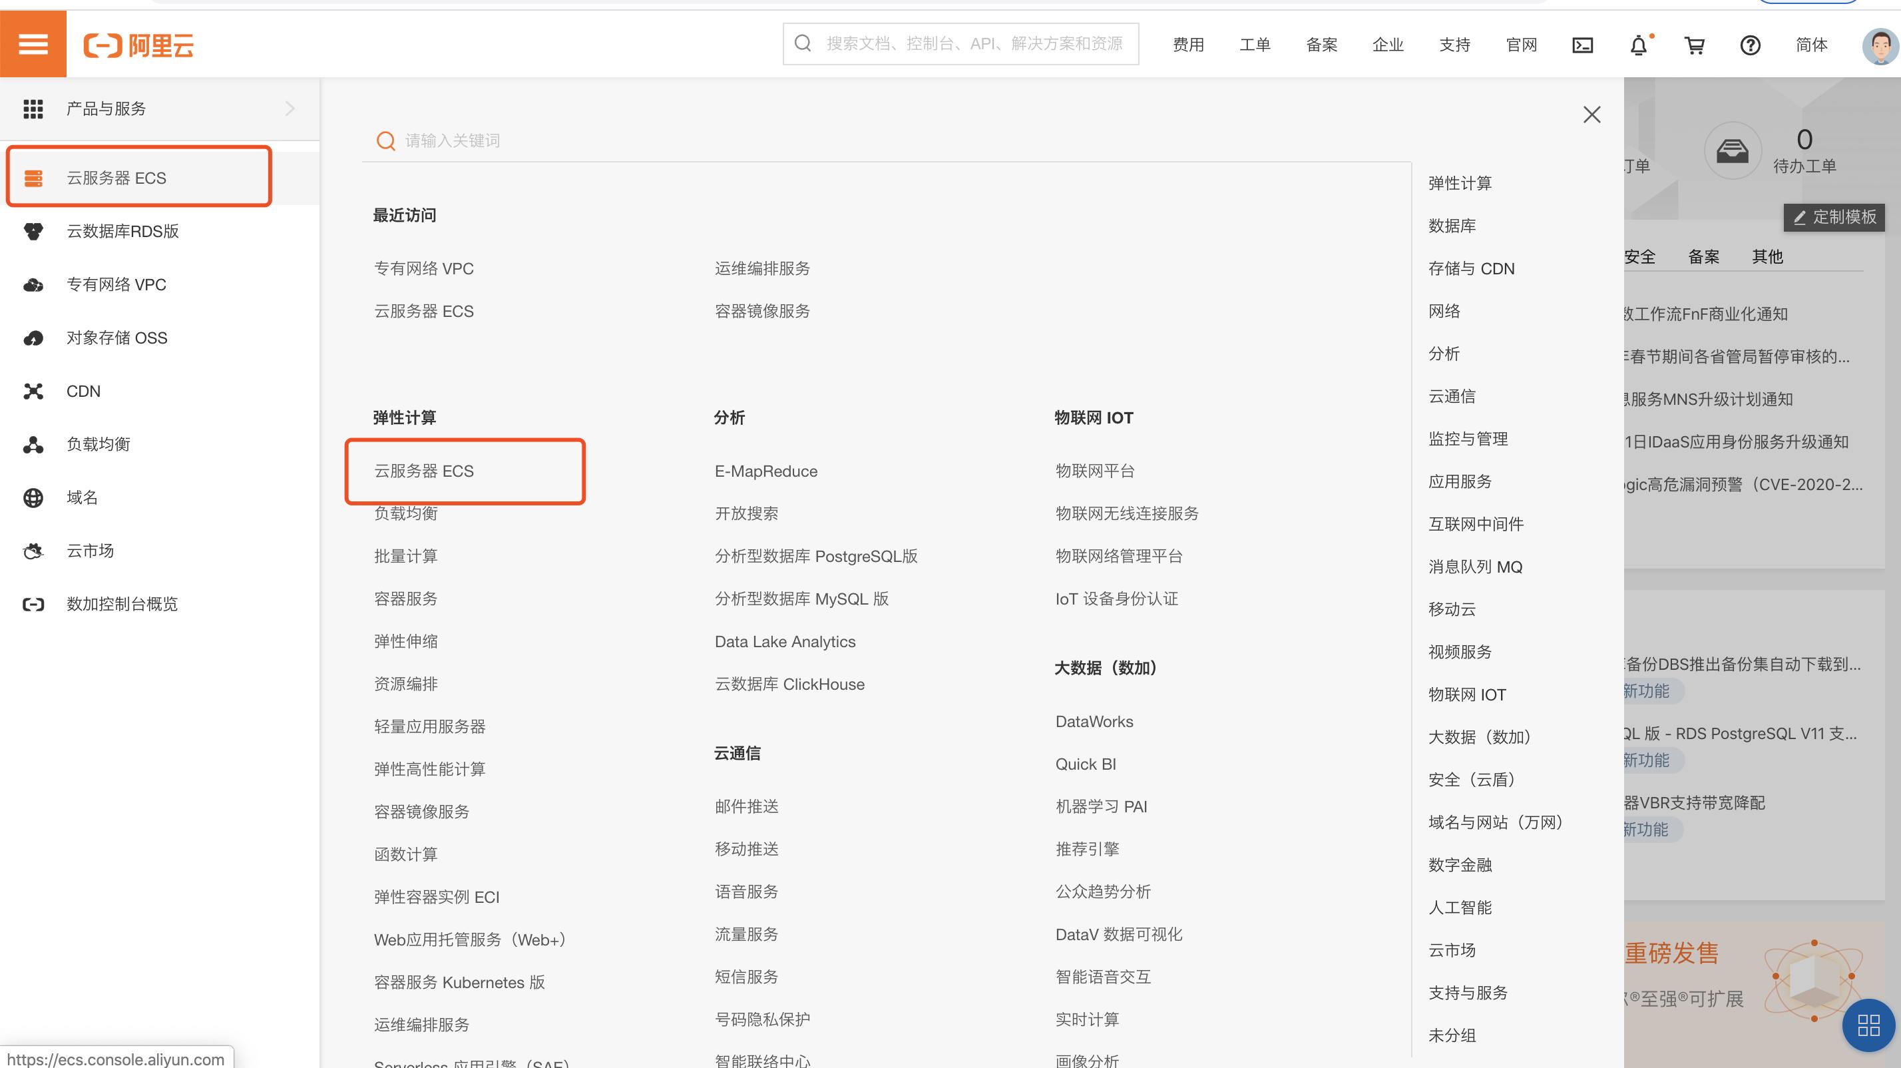Expand the 产品与服务 chevron
Viewport: 1901px width, 1068px height.
coord(290,109)
